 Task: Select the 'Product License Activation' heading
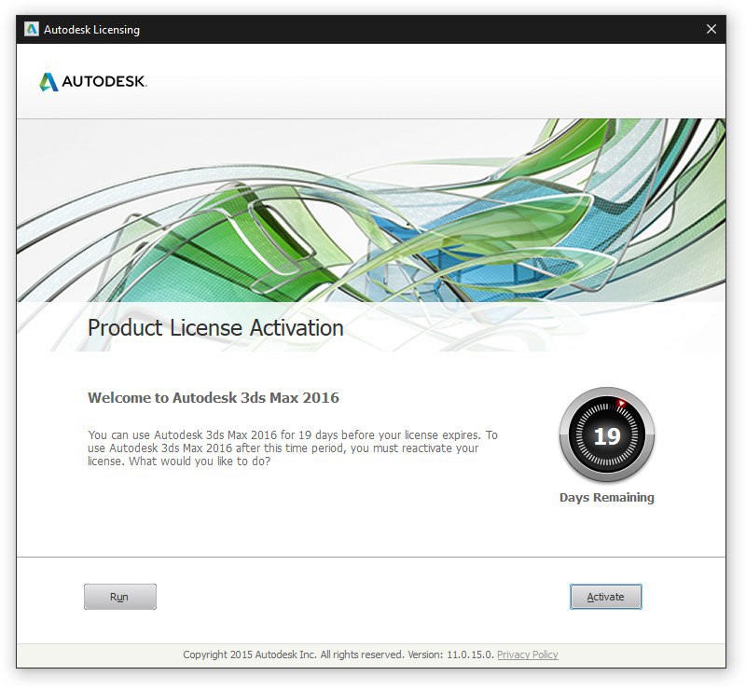[215, 328]
